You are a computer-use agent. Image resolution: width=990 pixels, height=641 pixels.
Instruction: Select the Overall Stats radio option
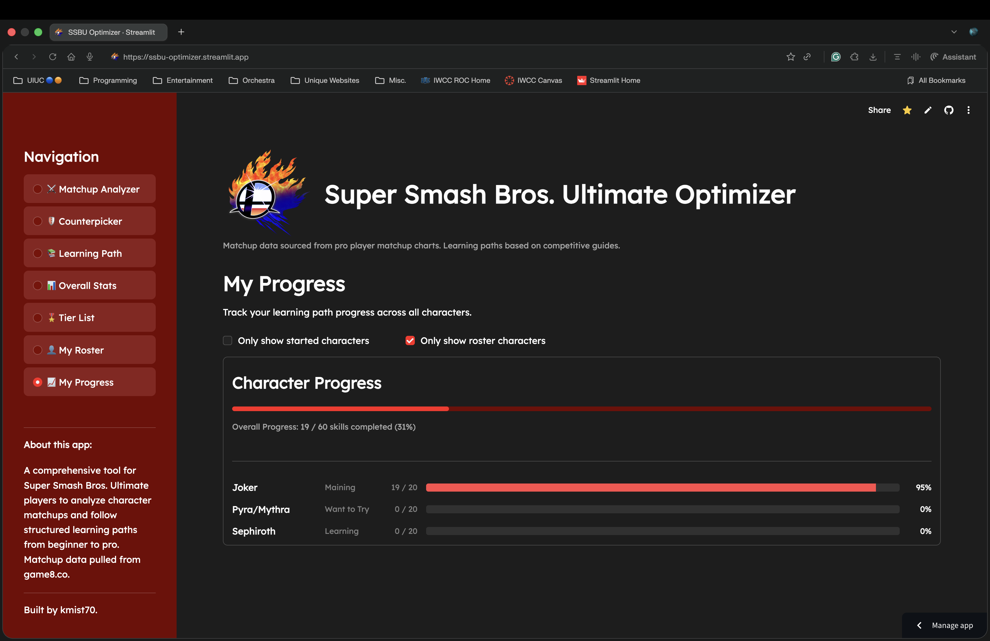coord(89,285)
